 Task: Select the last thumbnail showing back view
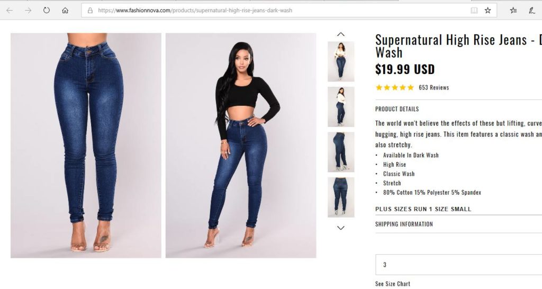tap(341, 197)
